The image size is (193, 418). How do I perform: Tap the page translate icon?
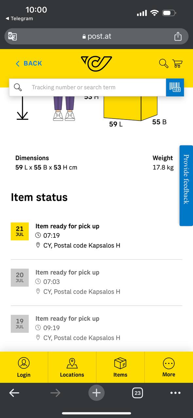pos(12,36)
